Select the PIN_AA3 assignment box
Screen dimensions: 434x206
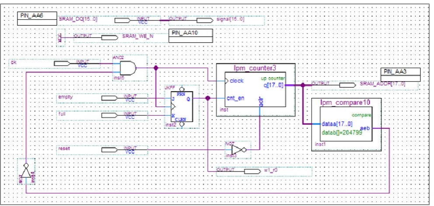pyautogui.click(x=400, y=75)
